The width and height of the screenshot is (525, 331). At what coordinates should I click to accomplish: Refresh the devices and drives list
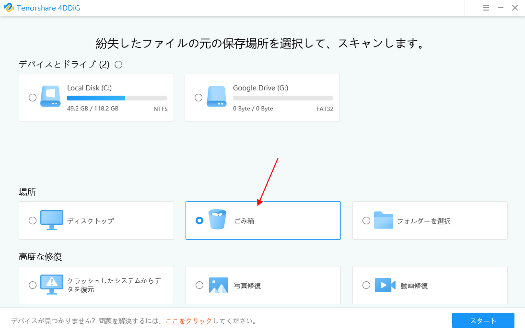[x=118, y=65]
